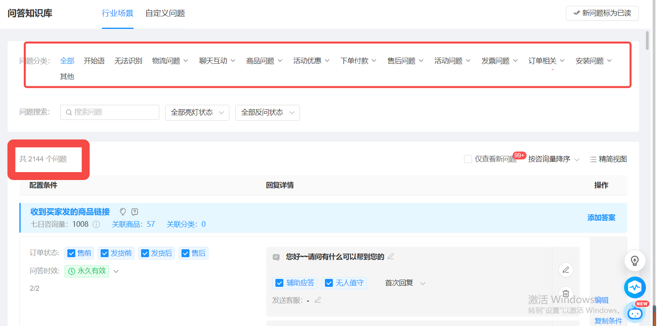Open the 全部亮灯状态 dropdown

click(197, 113)
